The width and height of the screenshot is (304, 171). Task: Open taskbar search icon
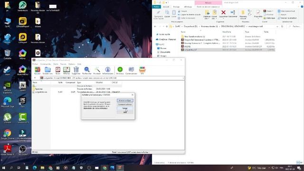tap(11, 168)
